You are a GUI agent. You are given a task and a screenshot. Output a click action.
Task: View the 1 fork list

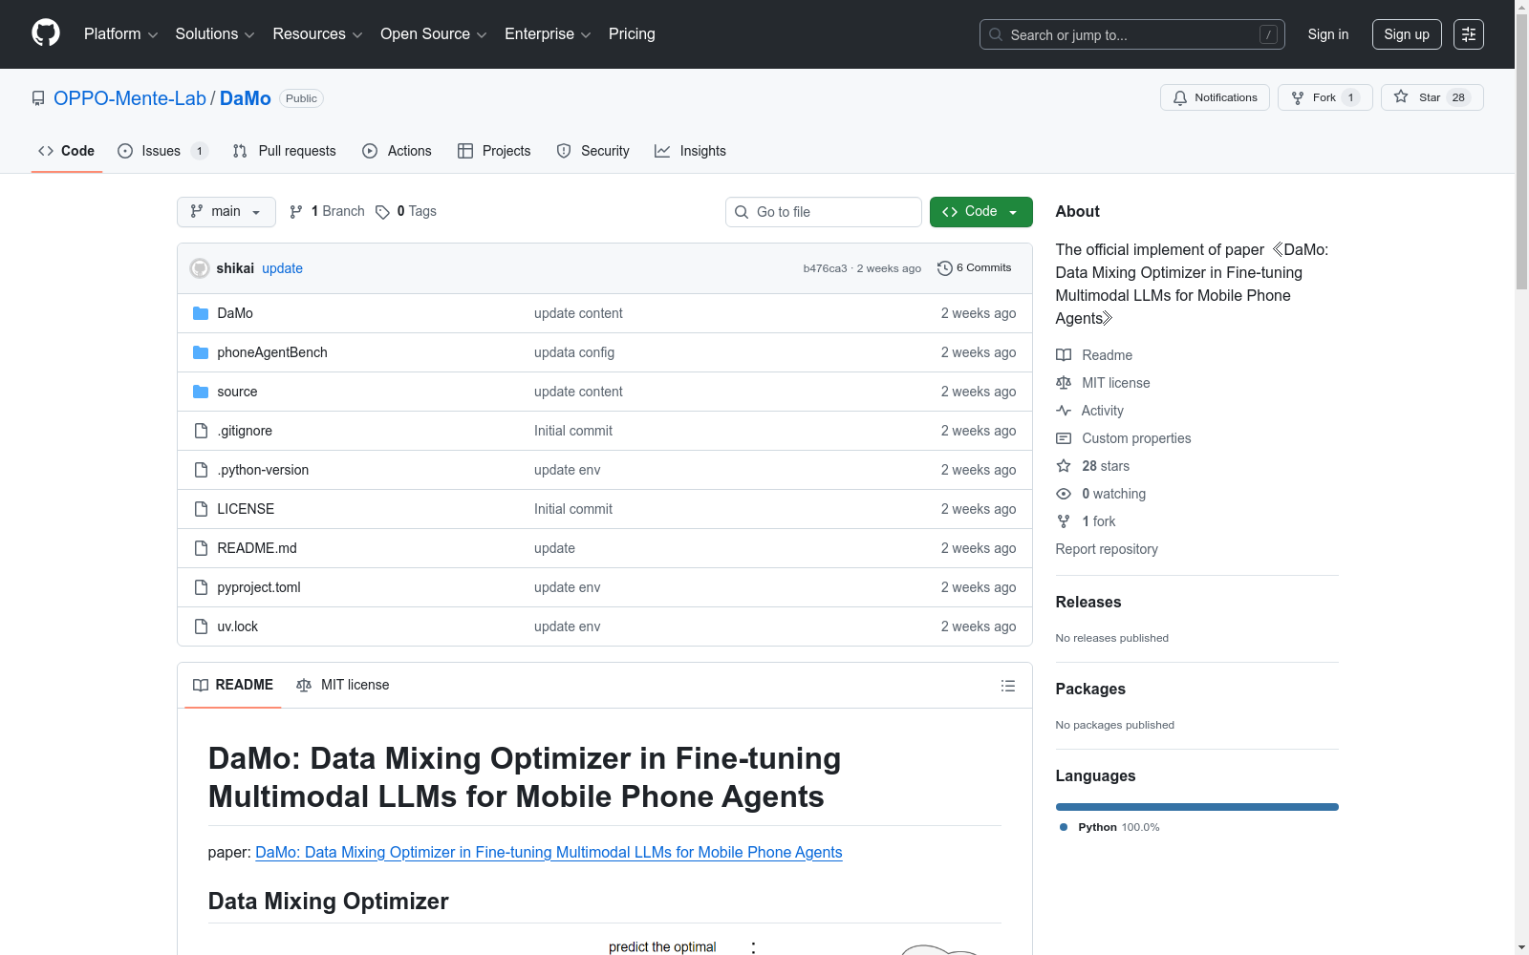[x=1086, y=521]
